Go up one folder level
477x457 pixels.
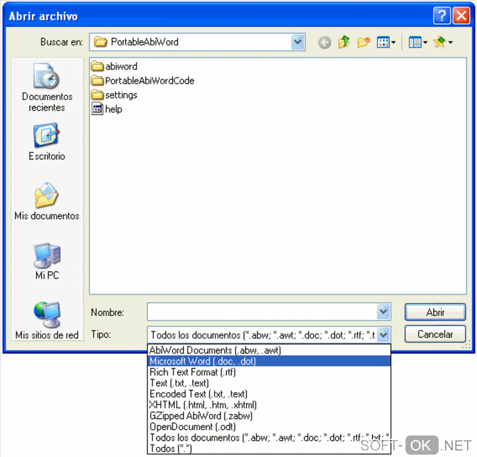coord(344,42)
